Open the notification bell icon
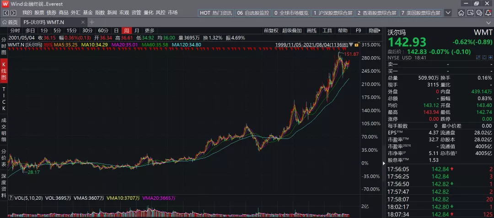Image resolution: width=494 pixels, height=218 pixels. pos(488,13)
